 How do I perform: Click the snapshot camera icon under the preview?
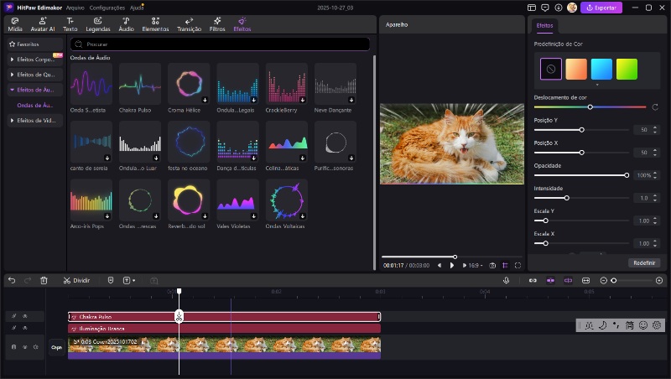492,265
